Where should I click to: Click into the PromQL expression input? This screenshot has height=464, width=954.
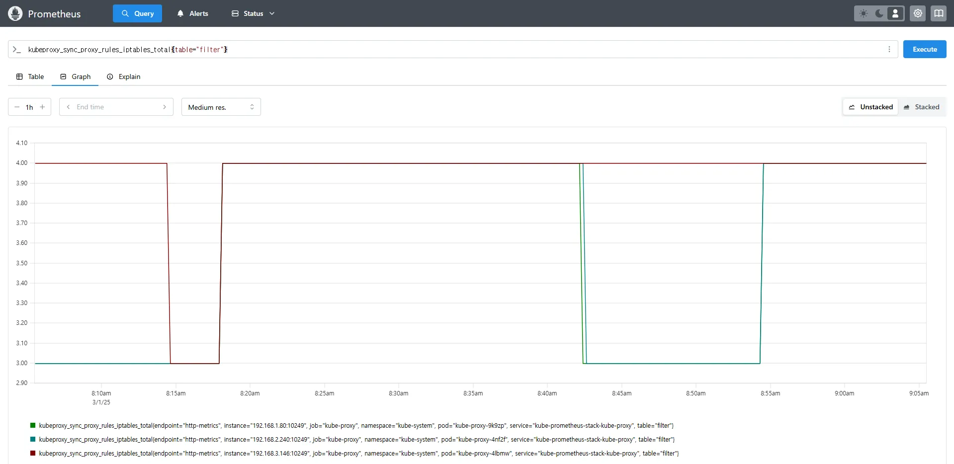click(x=452, y=49)
